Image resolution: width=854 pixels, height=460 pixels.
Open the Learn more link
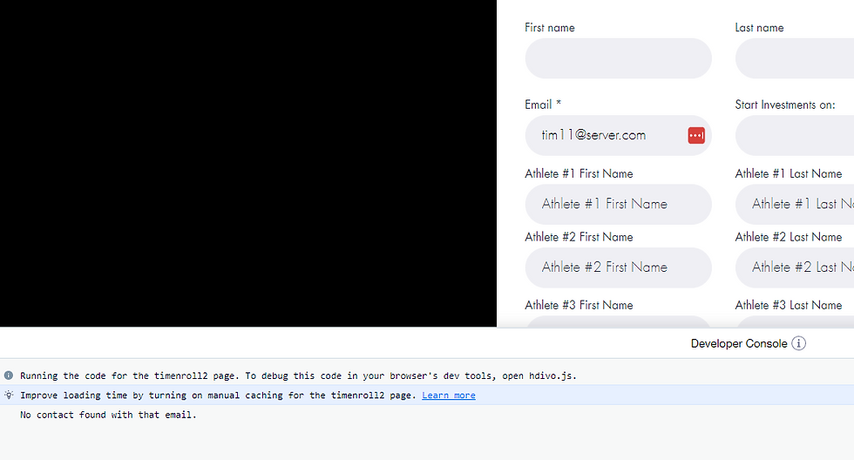point(448,396)
